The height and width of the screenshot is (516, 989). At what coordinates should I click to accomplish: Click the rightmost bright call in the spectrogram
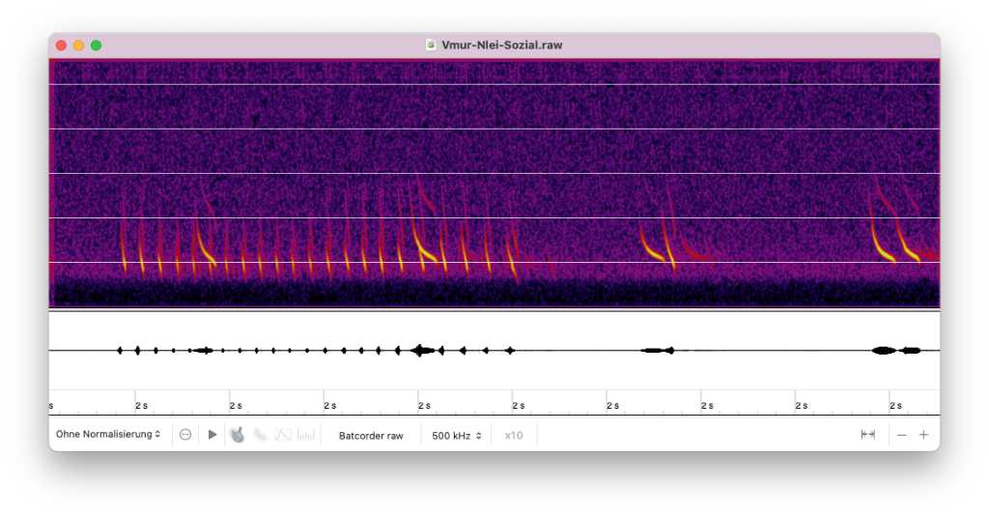coord(909,251)
